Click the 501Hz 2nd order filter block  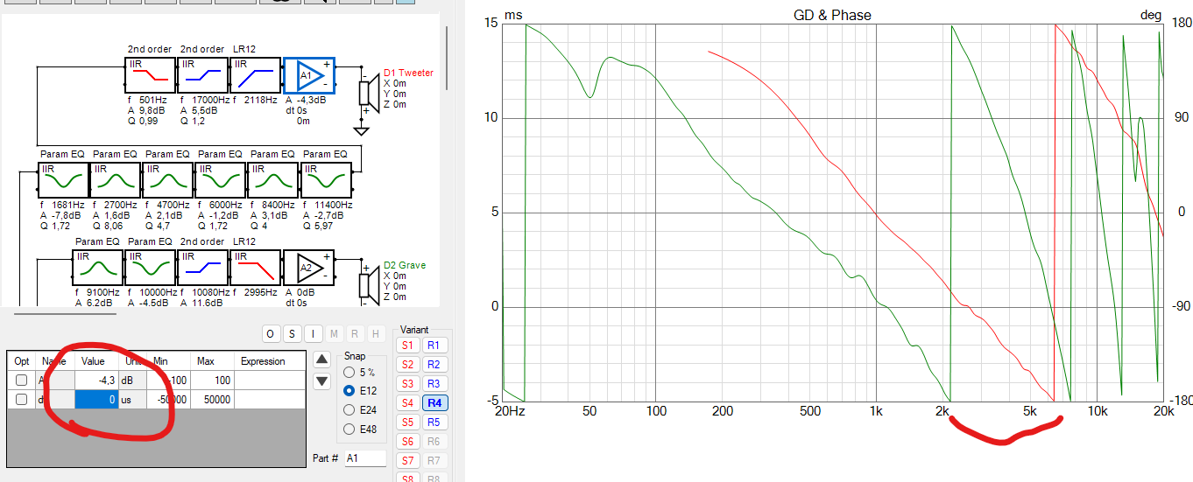pyautogui.click(x=150, y=76)
